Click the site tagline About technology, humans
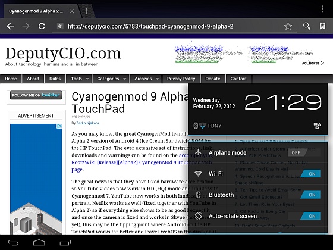The image size is (333, 250). click(x=52, y=64)
